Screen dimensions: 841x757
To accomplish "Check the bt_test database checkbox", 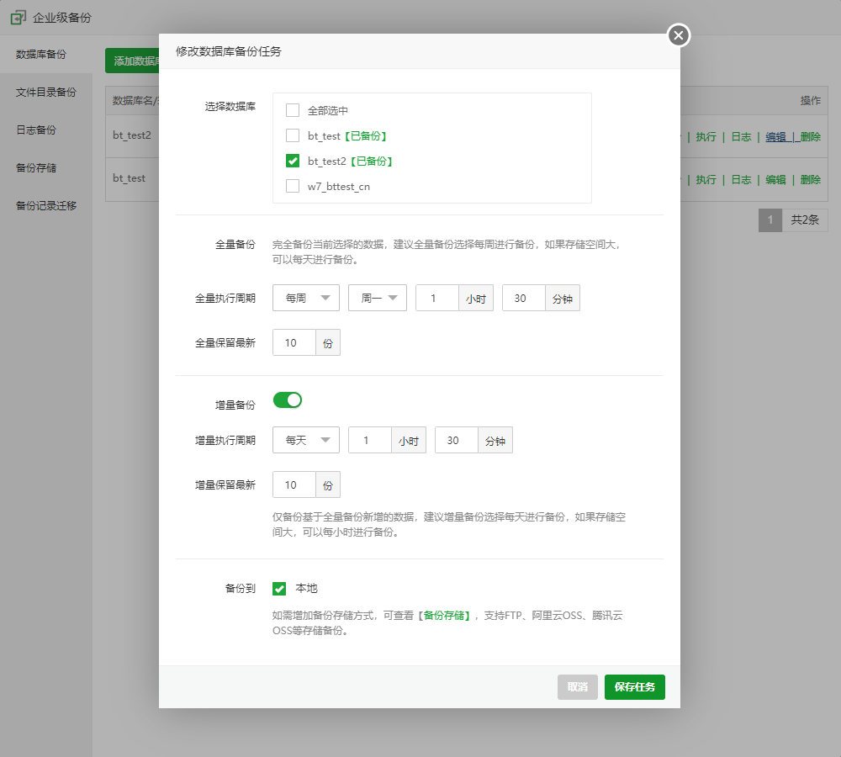I will tap(293, 135).
